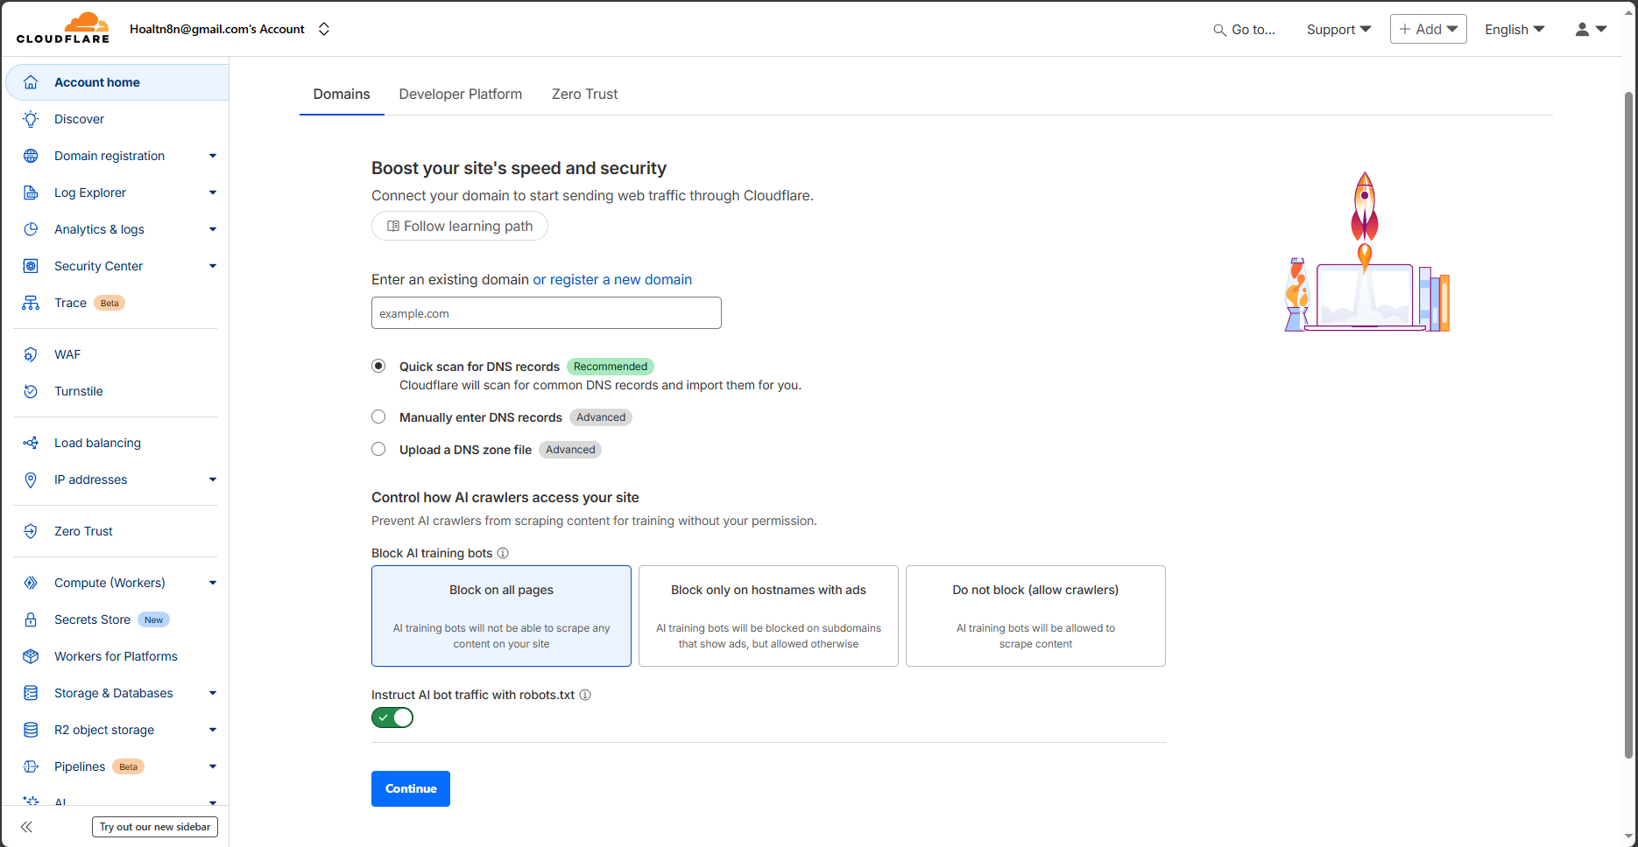Open the account switcher chevron
The width and height of the screenshot is (1638, 847).
(x=324, y=29)
